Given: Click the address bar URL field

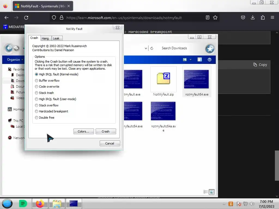Looking at the screenshot, I should click(x=124, y=18).
